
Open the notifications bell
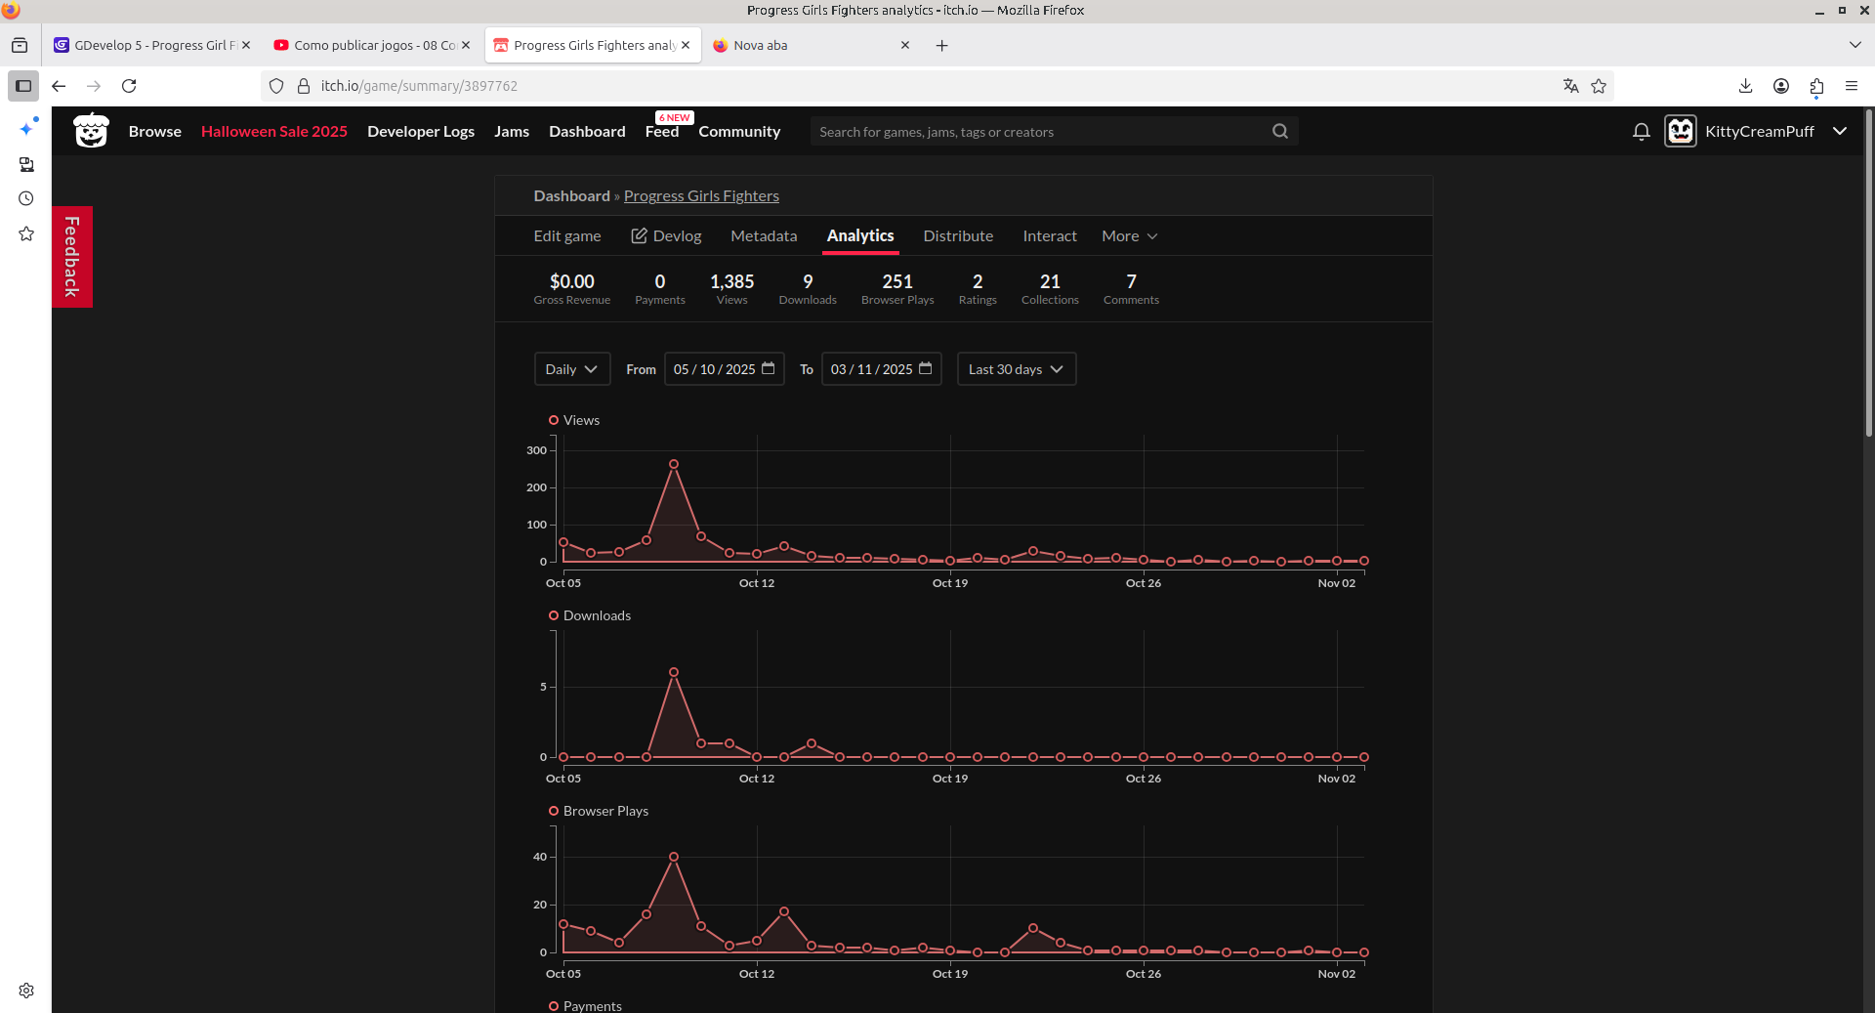tap(1641, 131)
